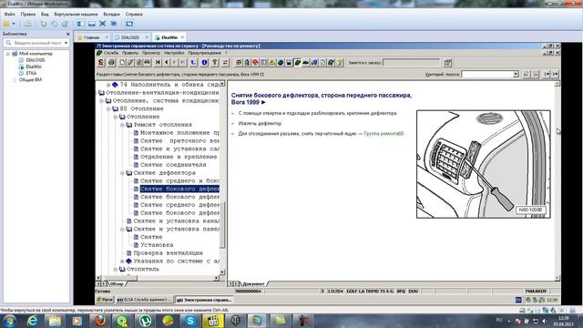Click the VMware full screen mode icon
Screen dimensions: 583x328
click(x=102, y=24)
